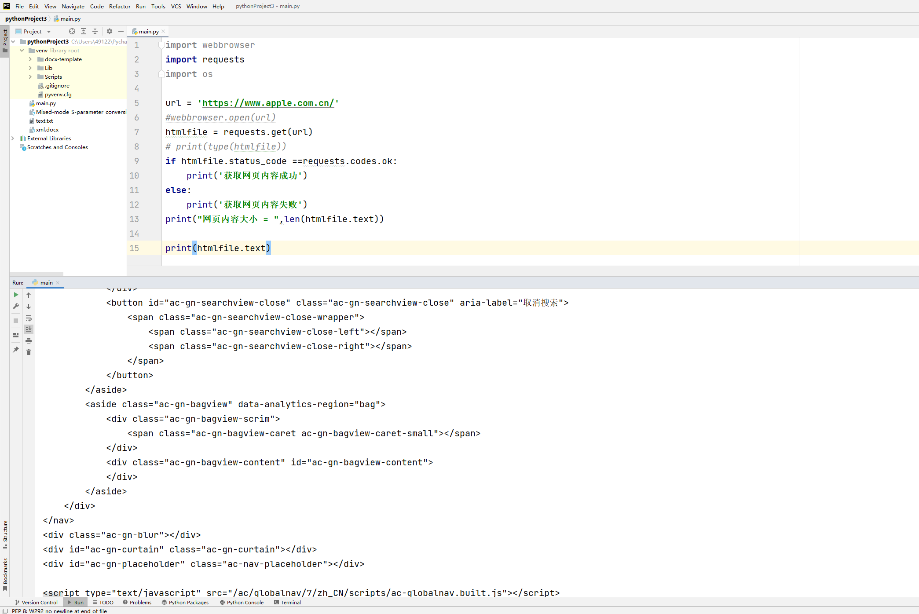919x614 pixels.
Task: Expand the Lib folder
Action: point(30,68)
